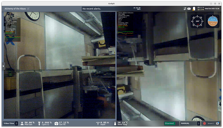Screen dimensions: 223x128
Task: Click the Pilot Gain icon
Action: coord(22,123)
